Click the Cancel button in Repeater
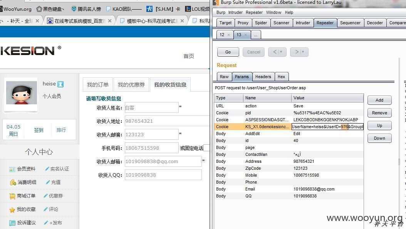 [x=254, y=52]
